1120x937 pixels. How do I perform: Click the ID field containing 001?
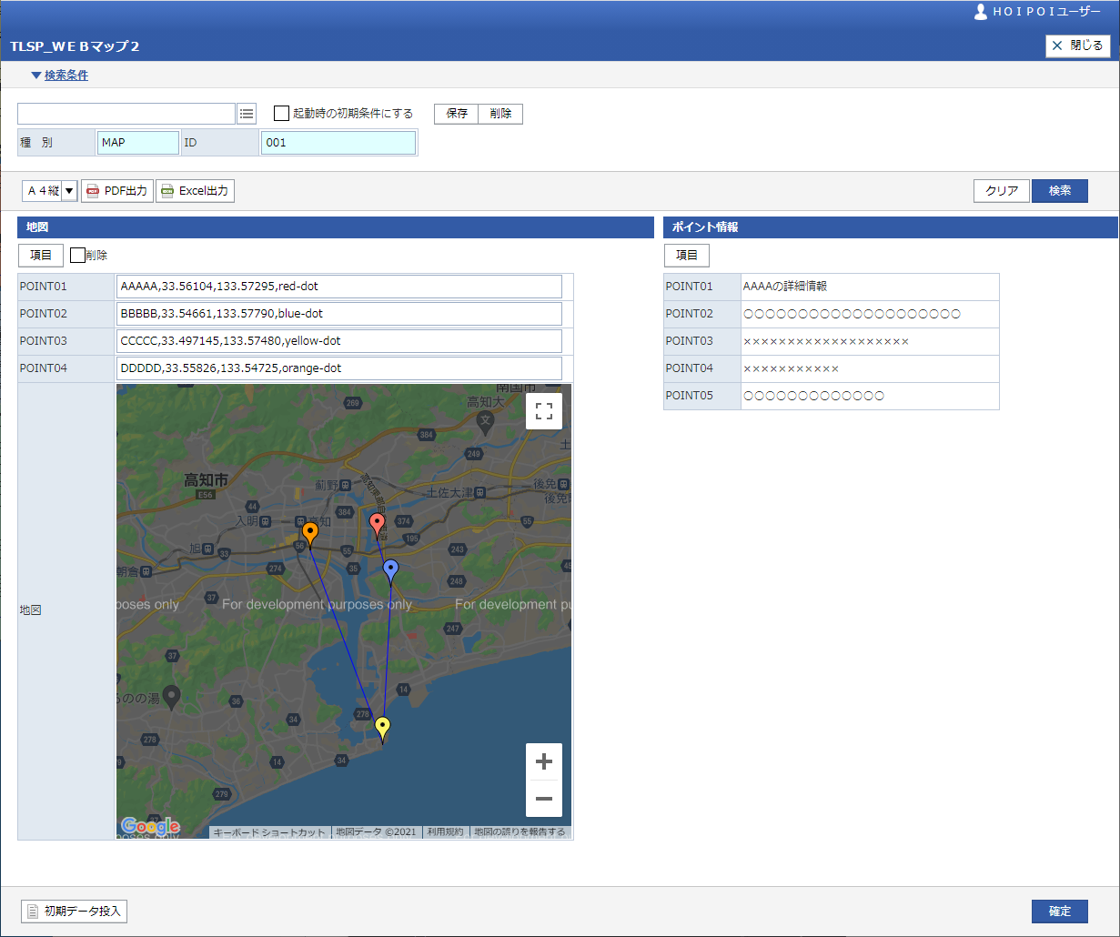coord(338,143)
